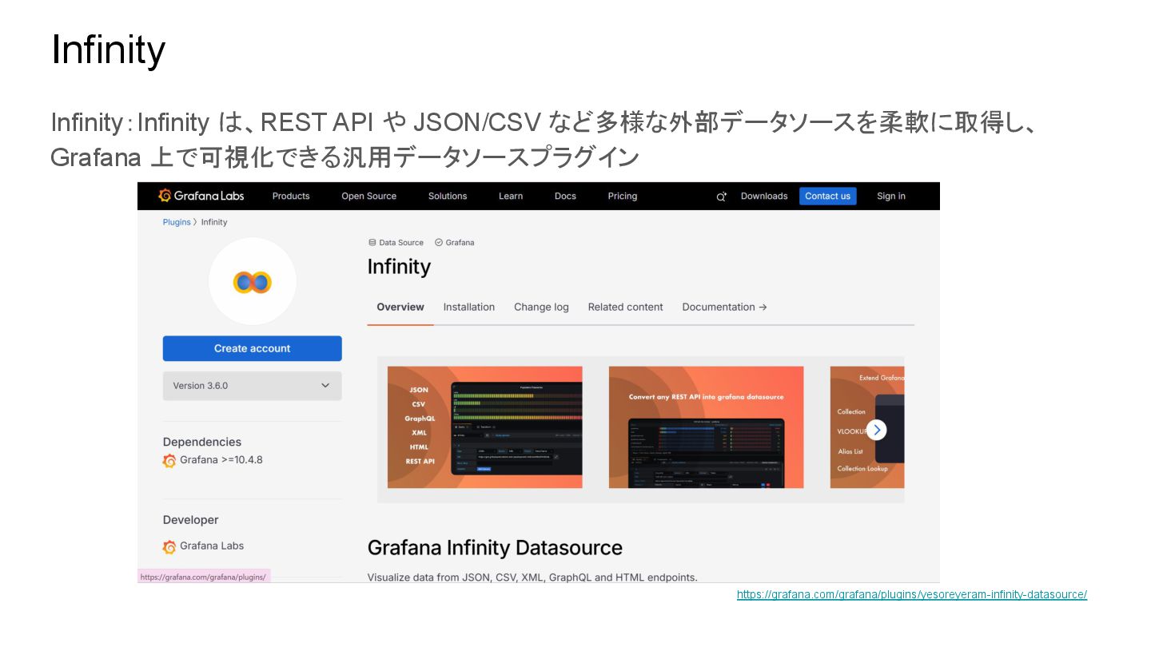
Task: Open the Extend Grafana partial thumbnail
Action: click(x=867, y=427)
